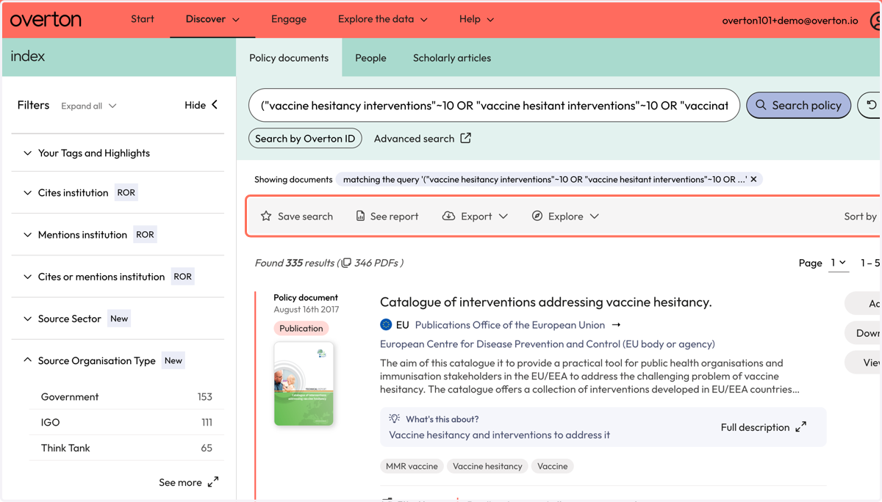This screenshot has height=502, width=882.
Task: Hide the Filters panel
Action: pyautogui.click(x=201, y=105)
